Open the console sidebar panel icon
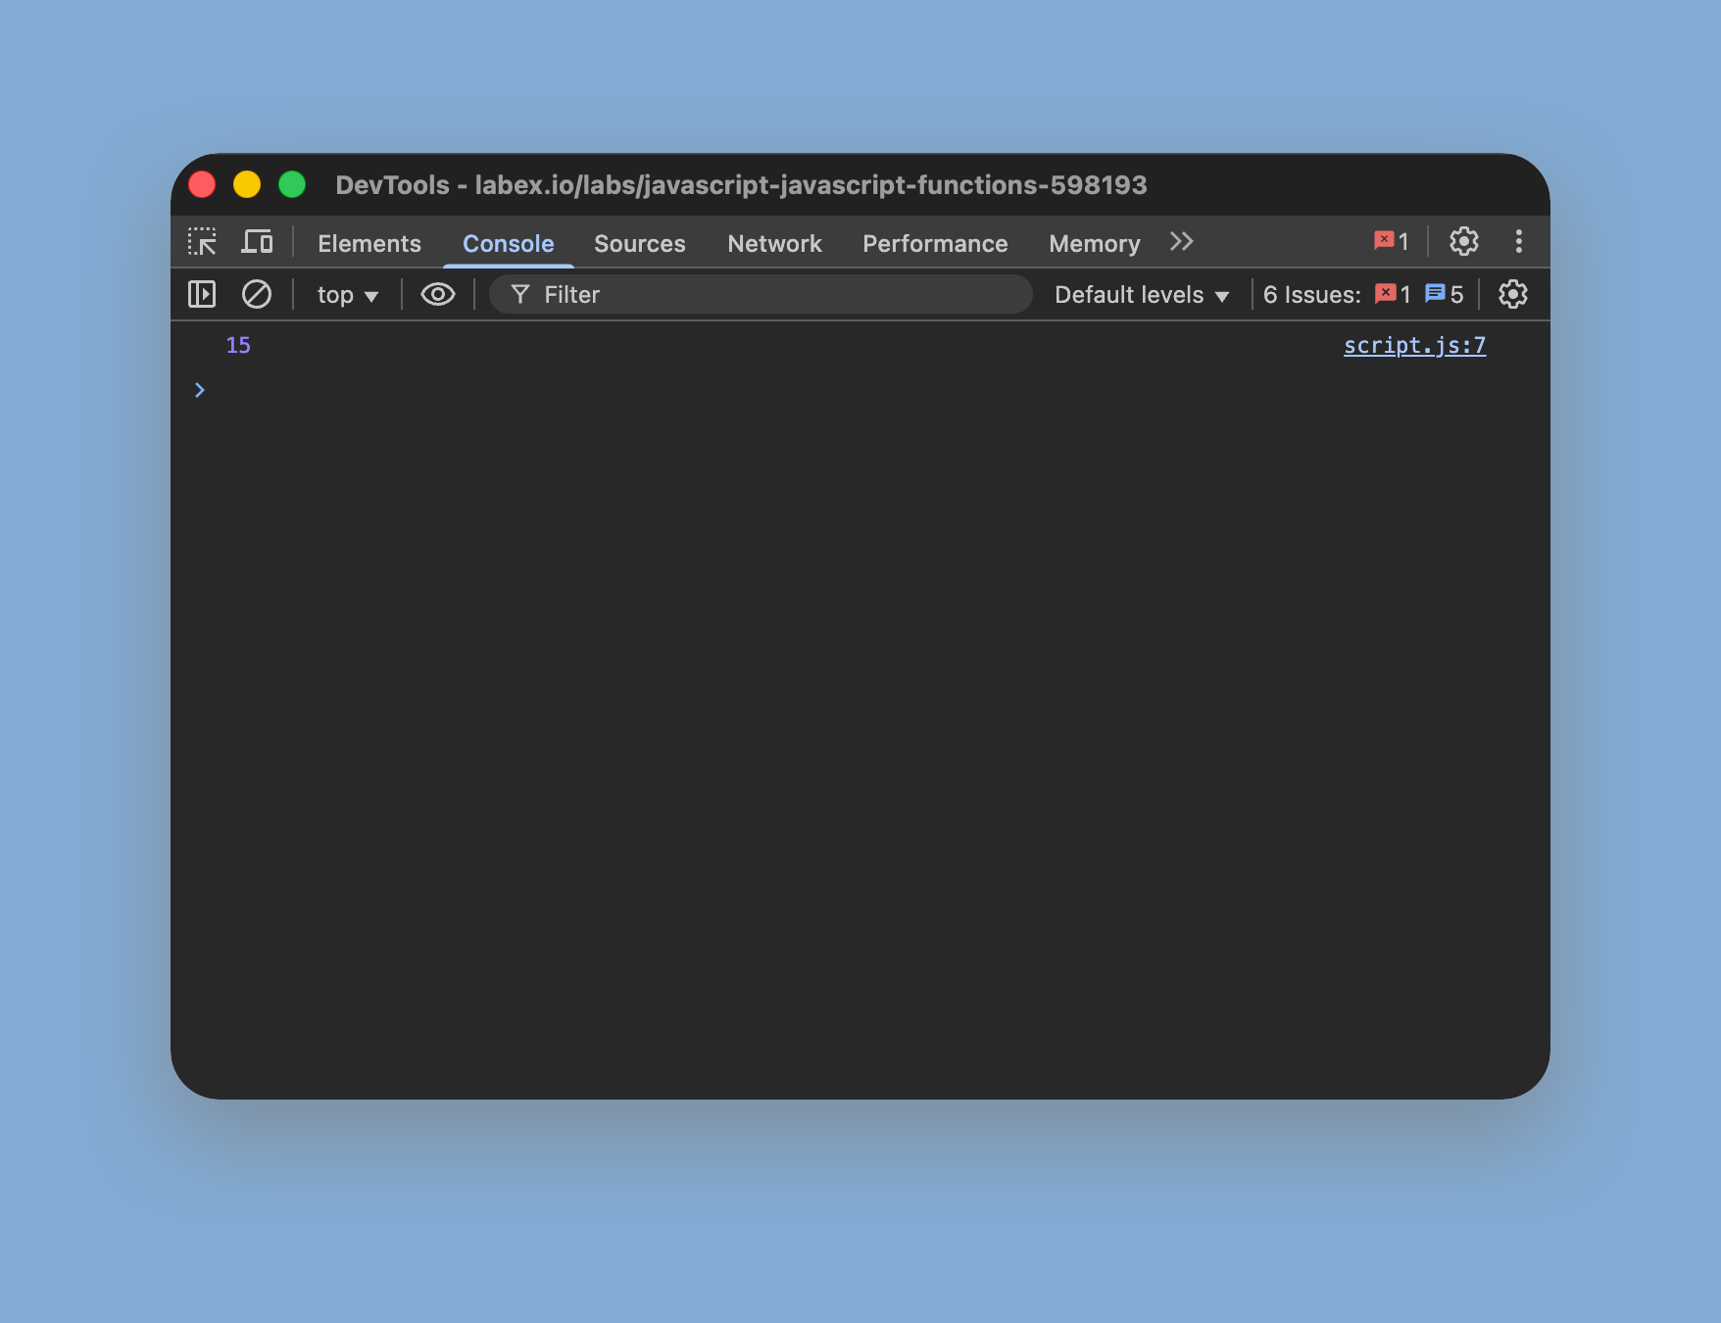 201,294
